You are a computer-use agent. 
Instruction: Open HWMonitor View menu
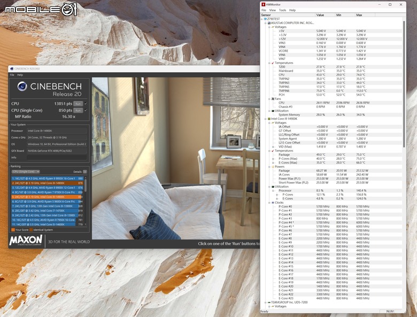(273, 10)
